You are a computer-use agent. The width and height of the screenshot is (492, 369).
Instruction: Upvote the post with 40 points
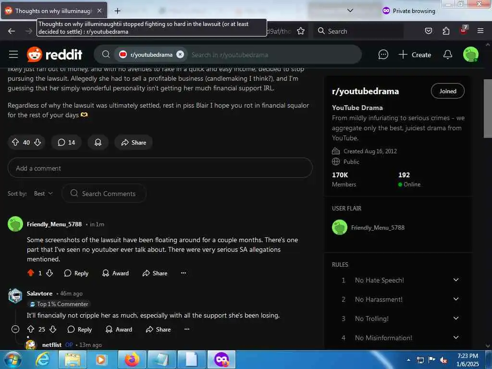(x=15, y=142)
